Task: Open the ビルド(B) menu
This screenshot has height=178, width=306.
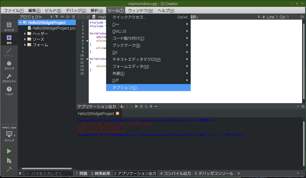Action: [x=53, y=10]
